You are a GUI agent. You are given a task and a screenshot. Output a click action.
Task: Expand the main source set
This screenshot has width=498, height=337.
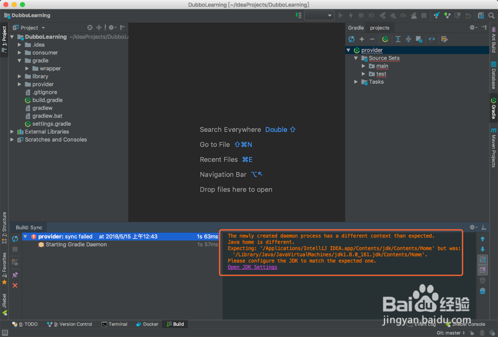364,66
